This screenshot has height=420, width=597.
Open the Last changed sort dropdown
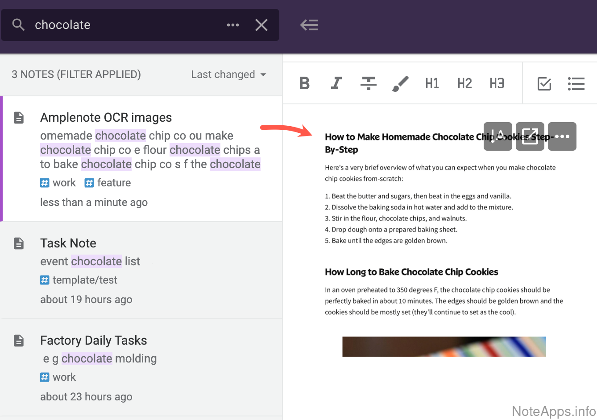pos(228,74)
